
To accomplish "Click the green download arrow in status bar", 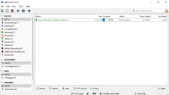I will pos(101,94).
